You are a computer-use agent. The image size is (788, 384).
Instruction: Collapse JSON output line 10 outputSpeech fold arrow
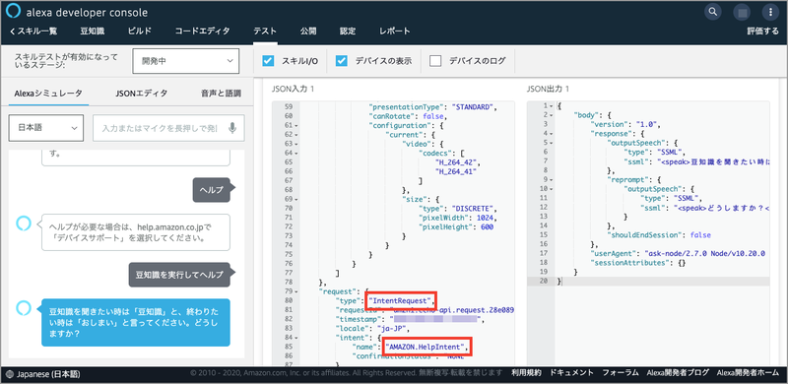point(552,189)
